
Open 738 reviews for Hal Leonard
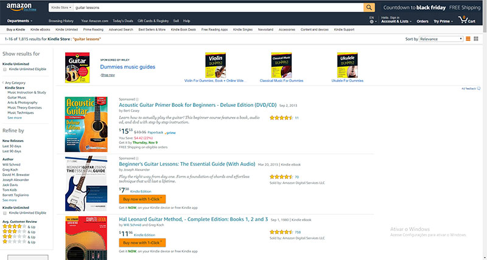[298, 232]
